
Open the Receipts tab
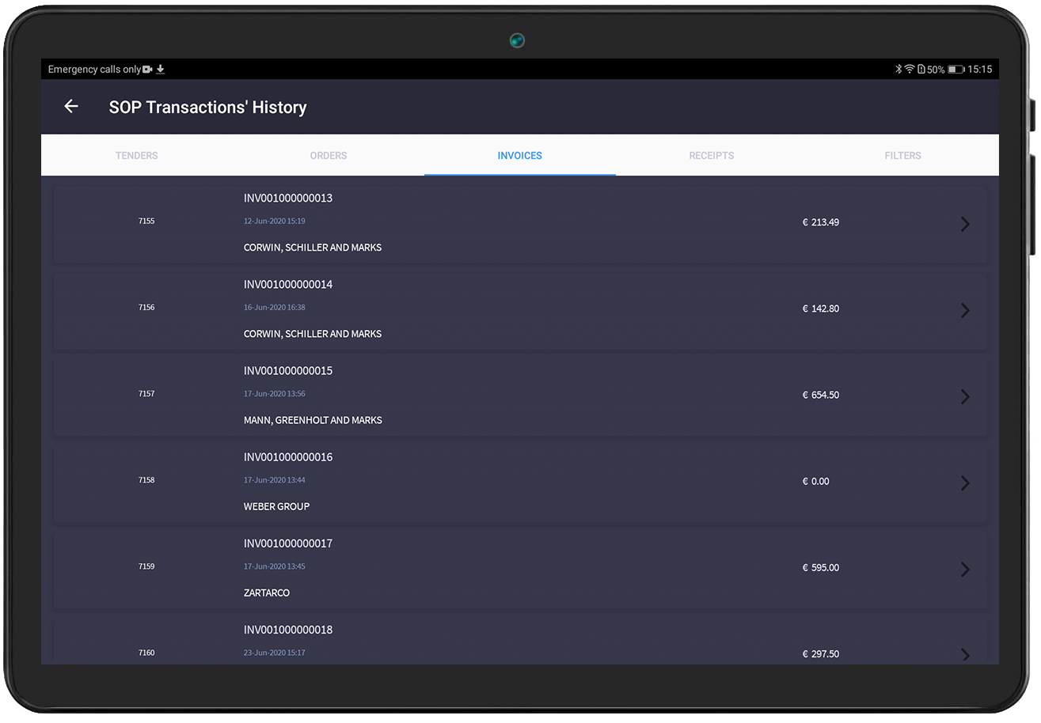point(711,156)
